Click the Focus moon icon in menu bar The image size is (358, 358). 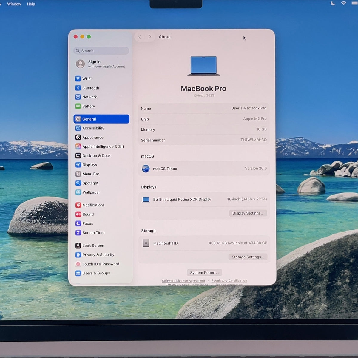(x=333, y=3)
